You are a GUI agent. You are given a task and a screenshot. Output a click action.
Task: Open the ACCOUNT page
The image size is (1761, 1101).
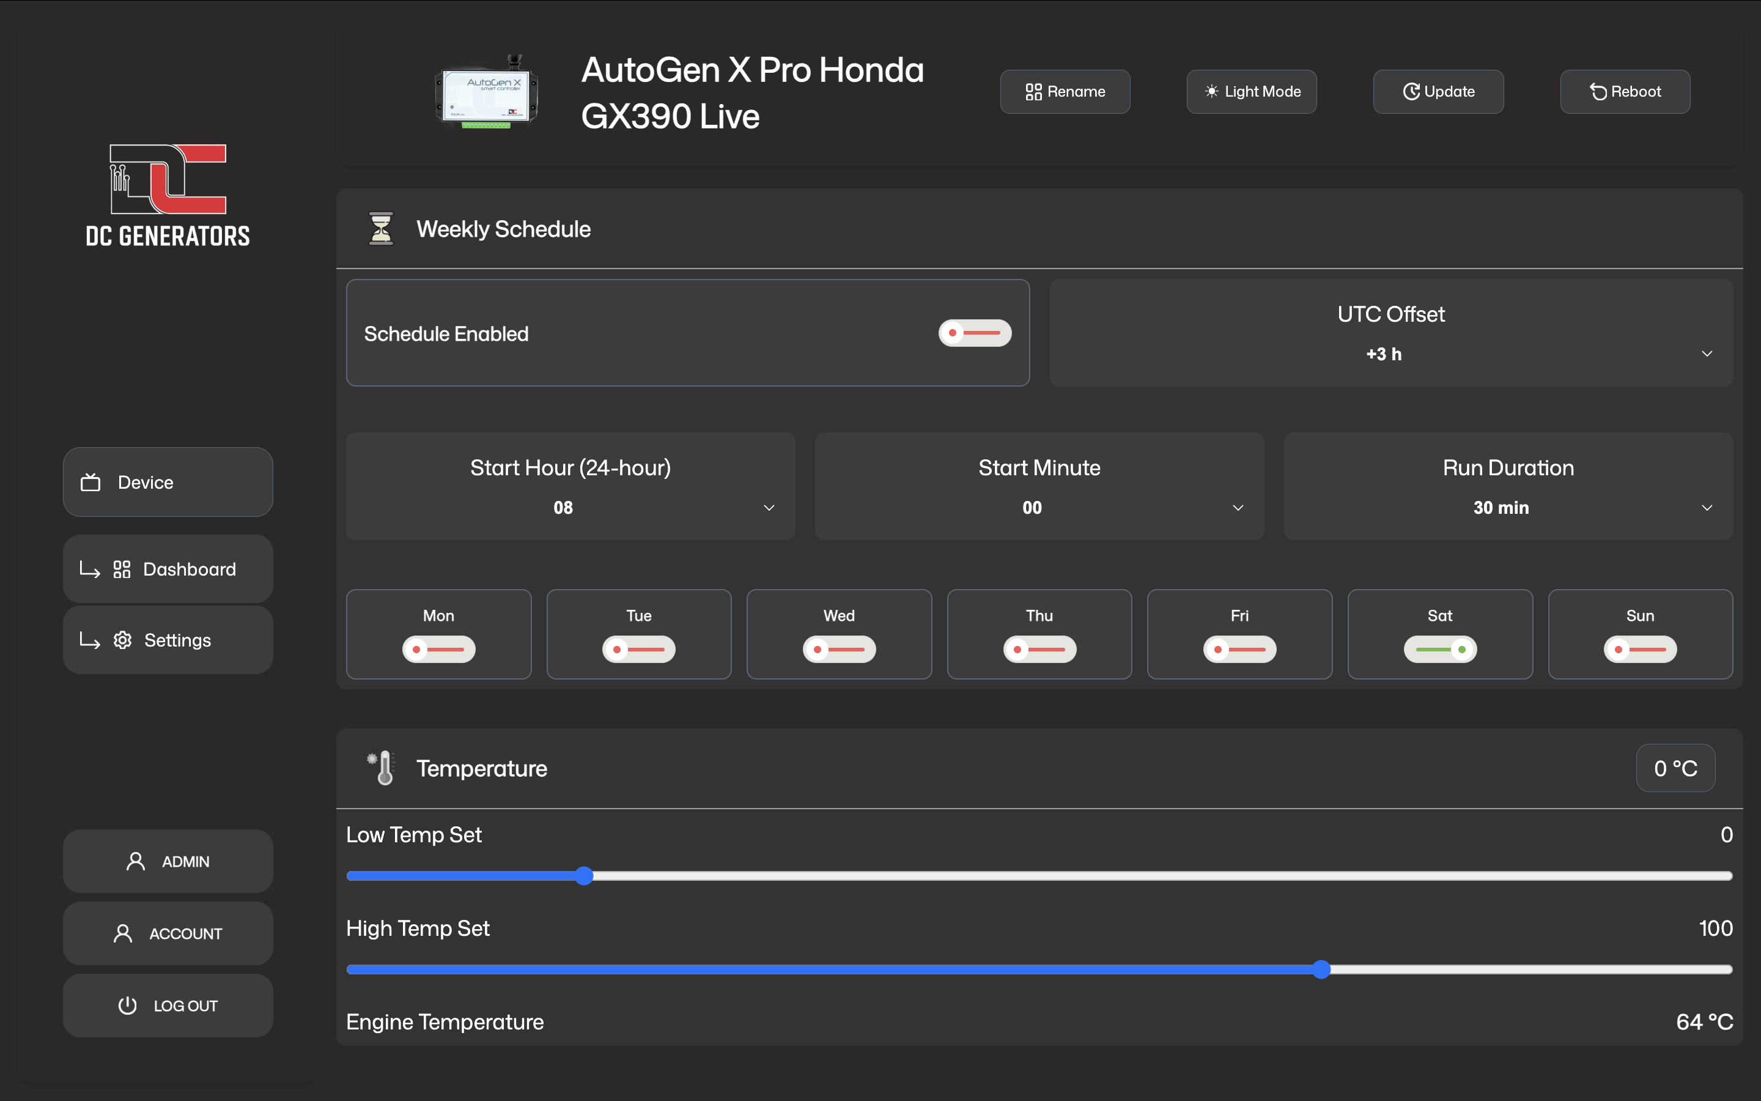tap(168, 933)
